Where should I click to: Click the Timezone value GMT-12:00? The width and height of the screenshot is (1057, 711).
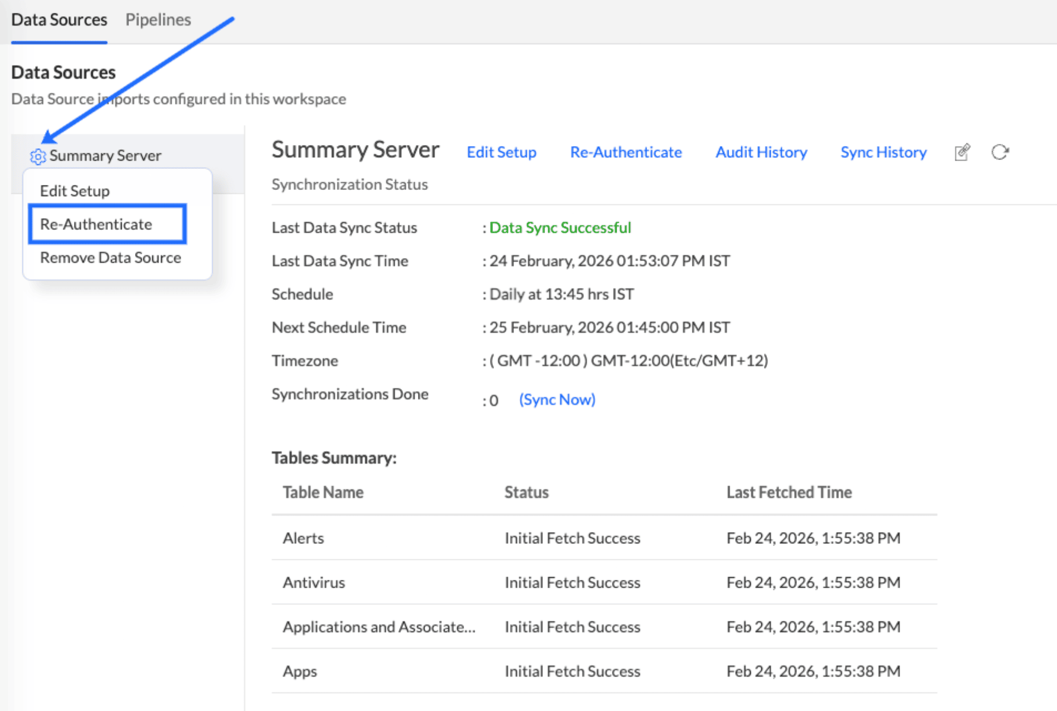click(x=629, y=361)
